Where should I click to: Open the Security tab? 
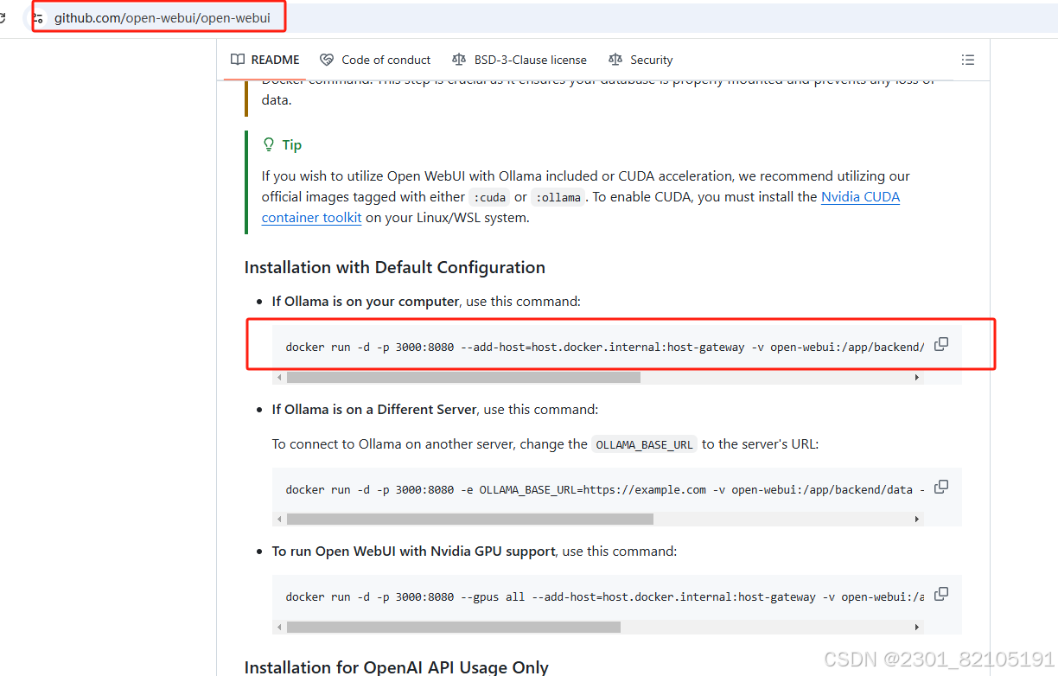click(641, 60)
